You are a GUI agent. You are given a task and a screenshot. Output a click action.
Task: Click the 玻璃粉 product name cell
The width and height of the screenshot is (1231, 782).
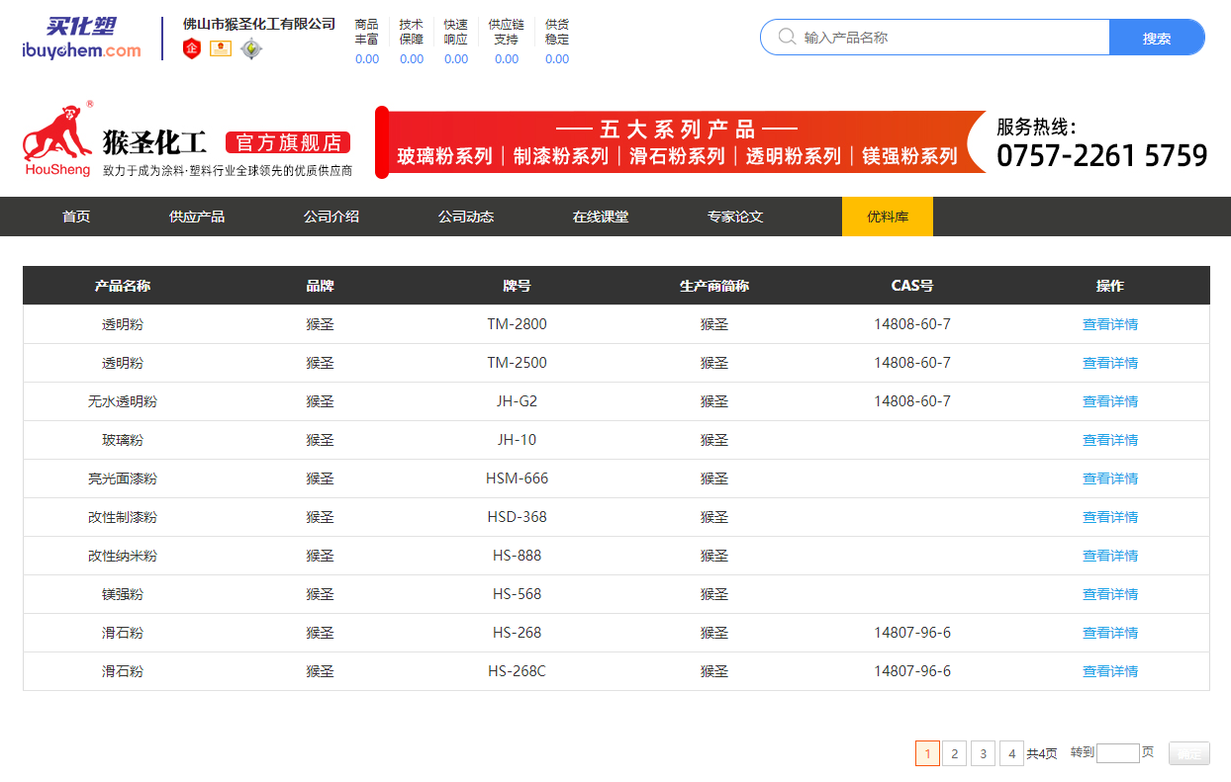[123, 440]
